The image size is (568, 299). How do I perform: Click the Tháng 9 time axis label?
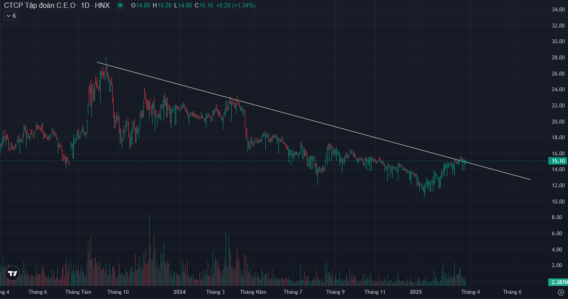[335, 292]
